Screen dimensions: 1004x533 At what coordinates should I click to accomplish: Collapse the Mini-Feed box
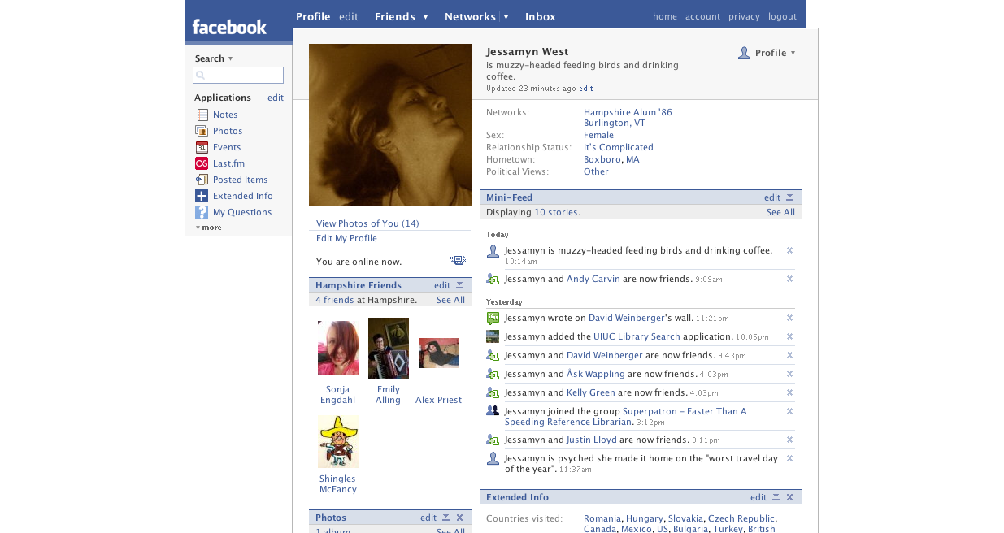pos(789,197)
